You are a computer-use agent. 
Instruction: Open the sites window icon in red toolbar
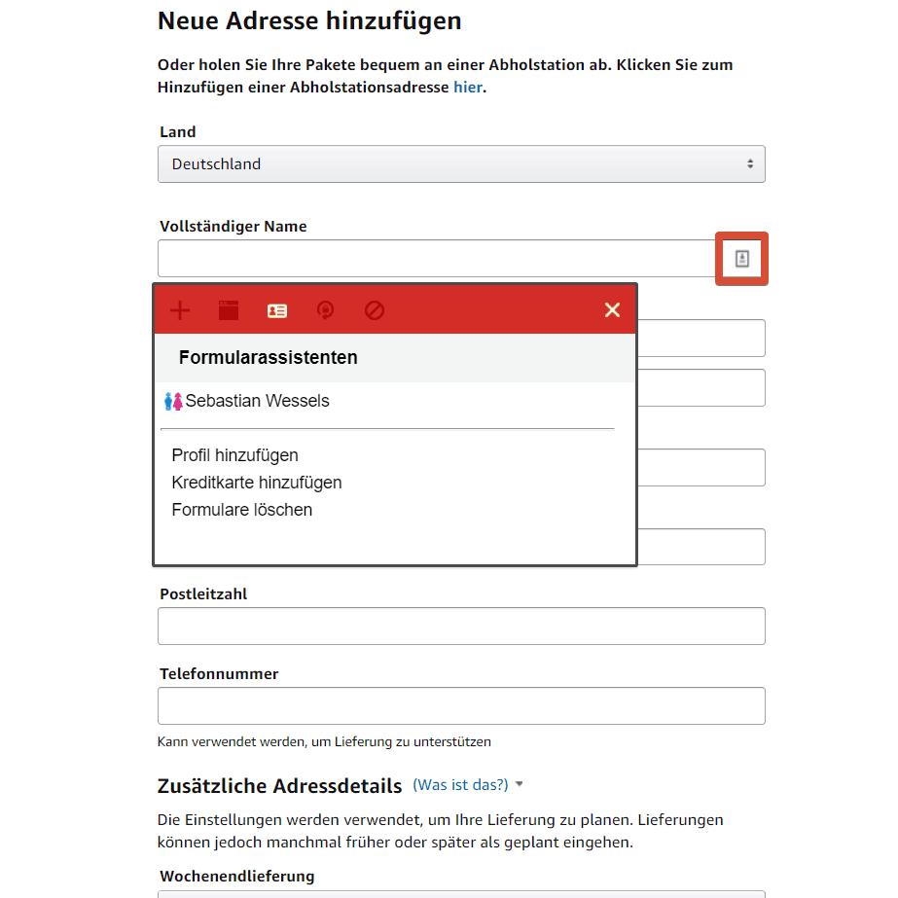[x=229, y=310]
